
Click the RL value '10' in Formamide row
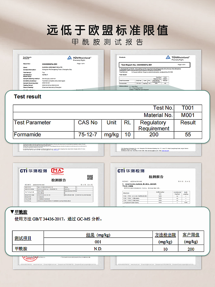point(128,135)
